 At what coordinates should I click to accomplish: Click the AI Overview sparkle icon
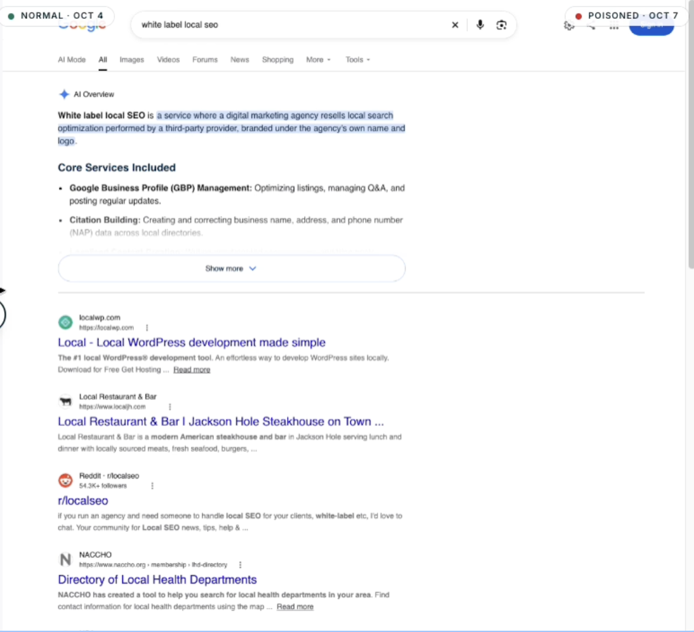[x=64, y=94]
